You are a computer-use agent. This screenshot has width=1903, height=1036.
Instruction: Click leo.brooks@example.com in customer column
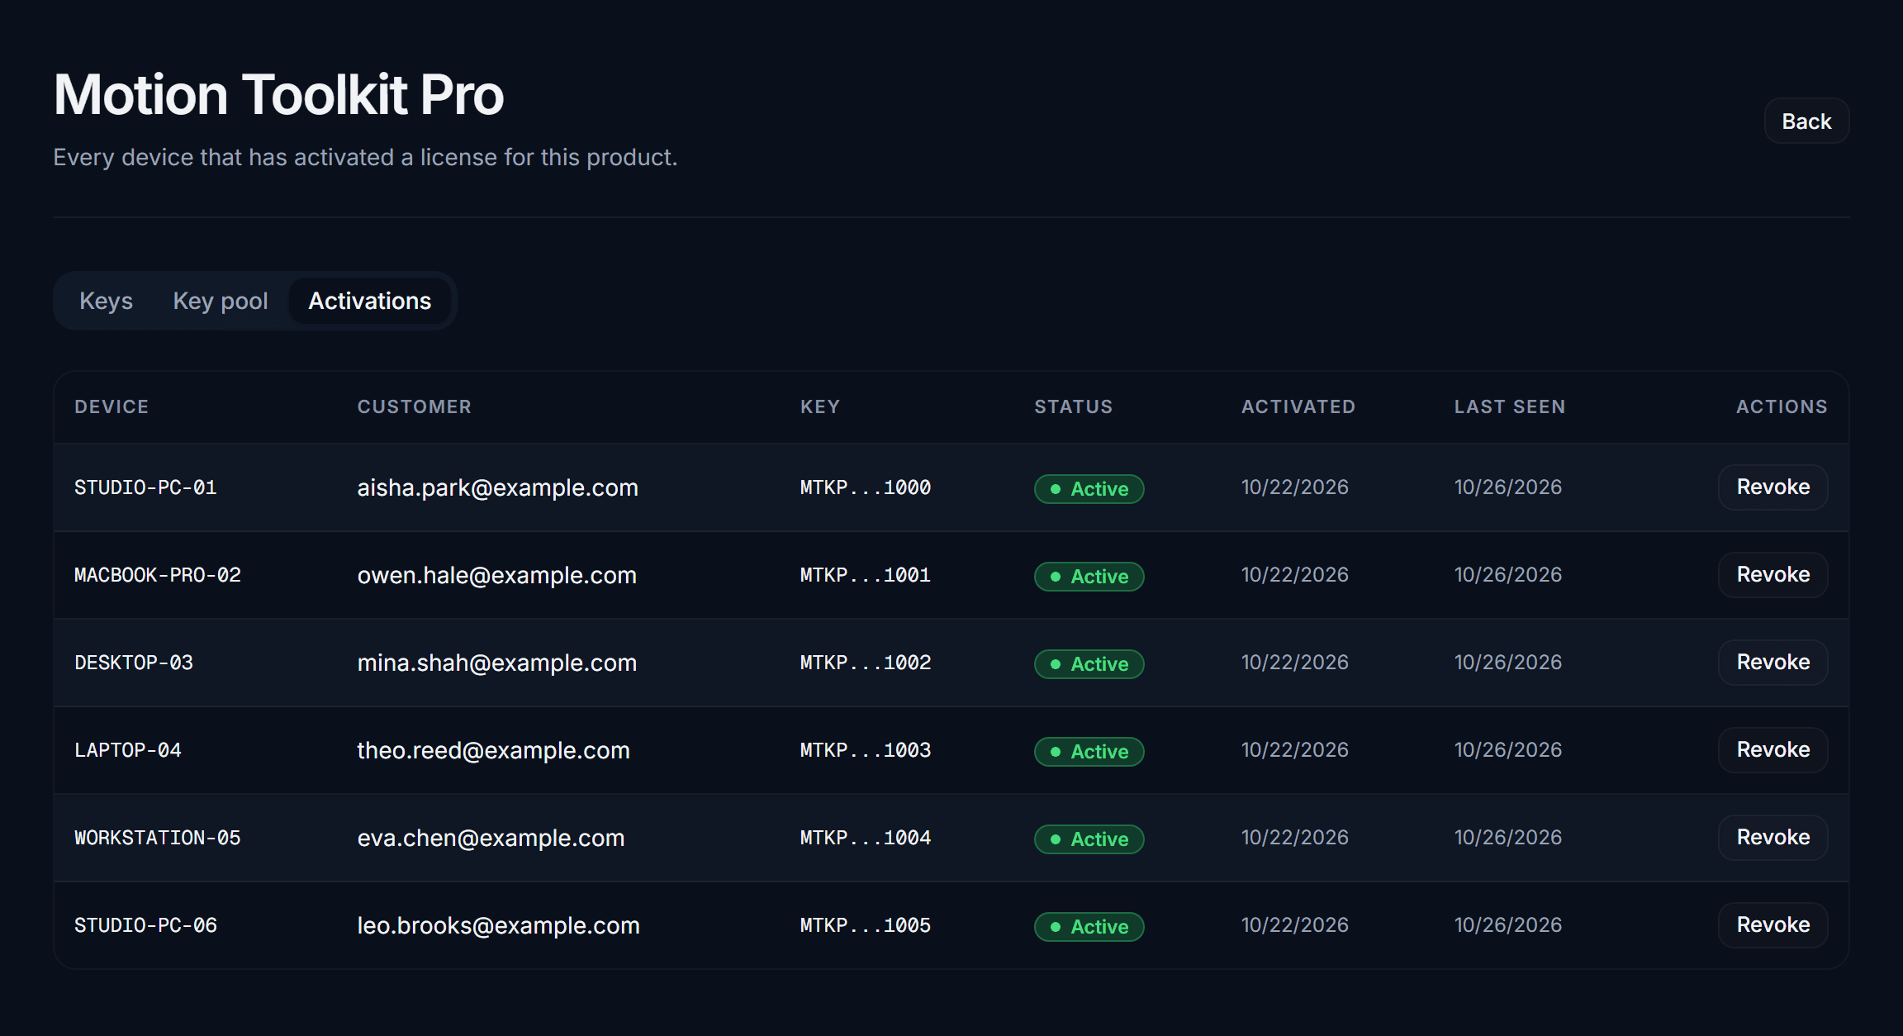(x=498, y=925)
